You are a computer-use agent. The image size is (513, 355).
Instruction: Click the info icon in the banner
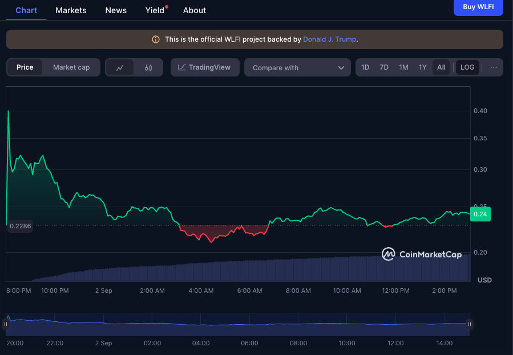click(156, 39)
